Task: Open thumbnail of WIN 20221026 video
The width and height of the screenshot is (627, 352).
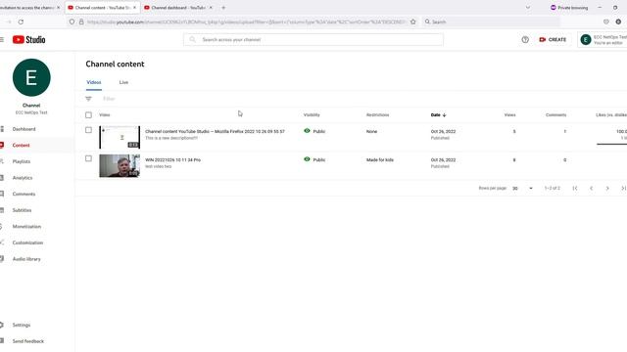Action: 120,165
